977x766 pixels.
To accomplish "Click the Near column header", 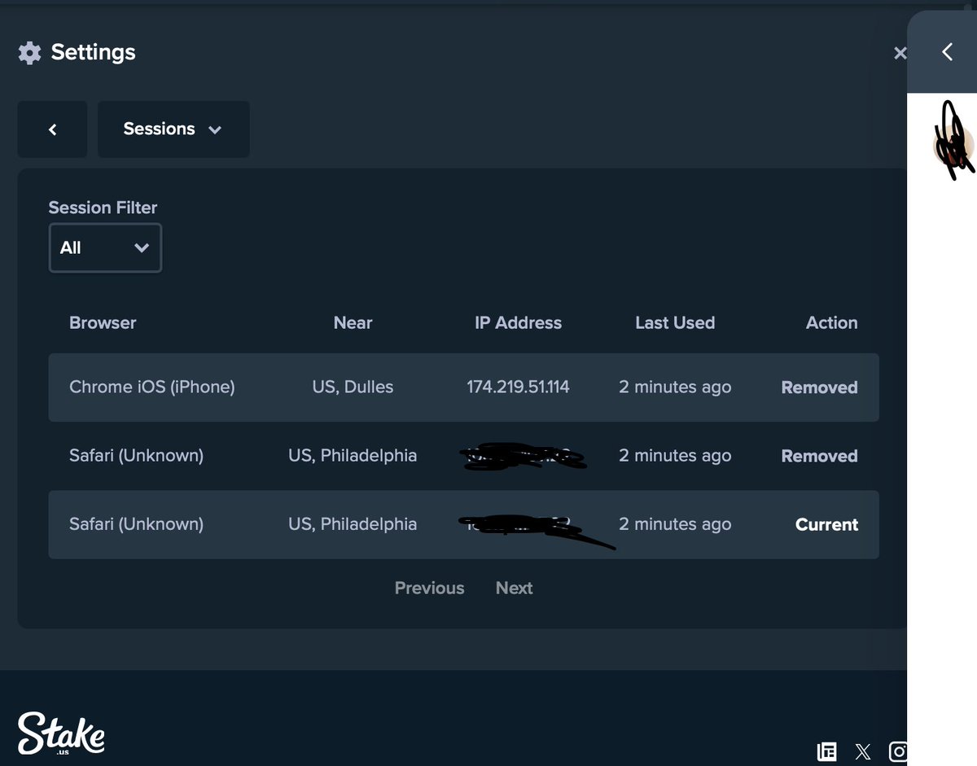I will [353, 323].
